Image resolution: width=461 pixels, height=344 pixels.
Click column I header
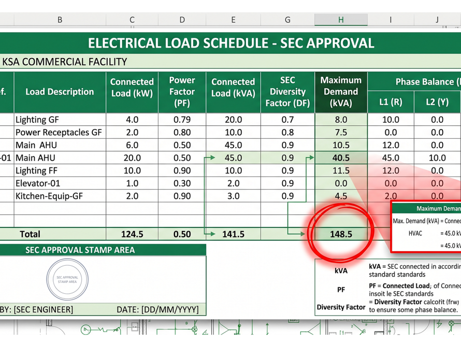click(x=391, y=20)
